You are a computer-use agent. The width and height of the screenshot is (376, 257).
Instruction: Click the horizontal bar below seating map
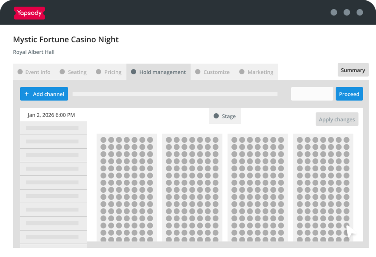click(x=225, y=244)
